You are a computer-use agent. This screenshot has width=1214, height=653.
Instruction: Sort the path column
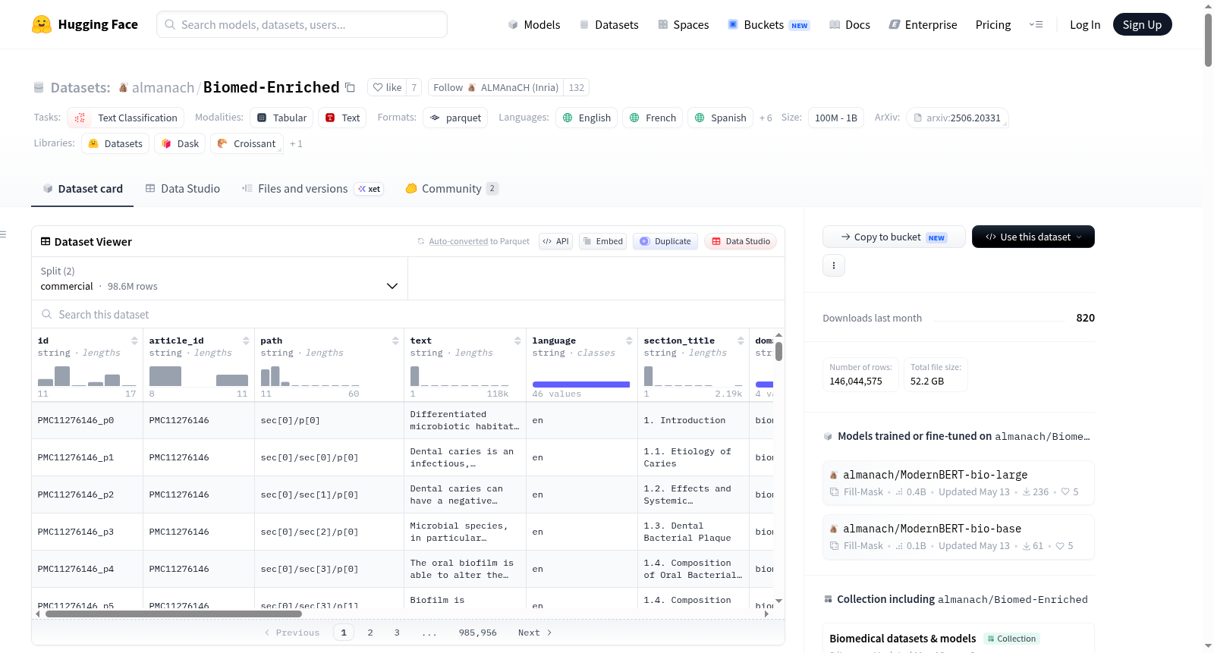point(395,341)
